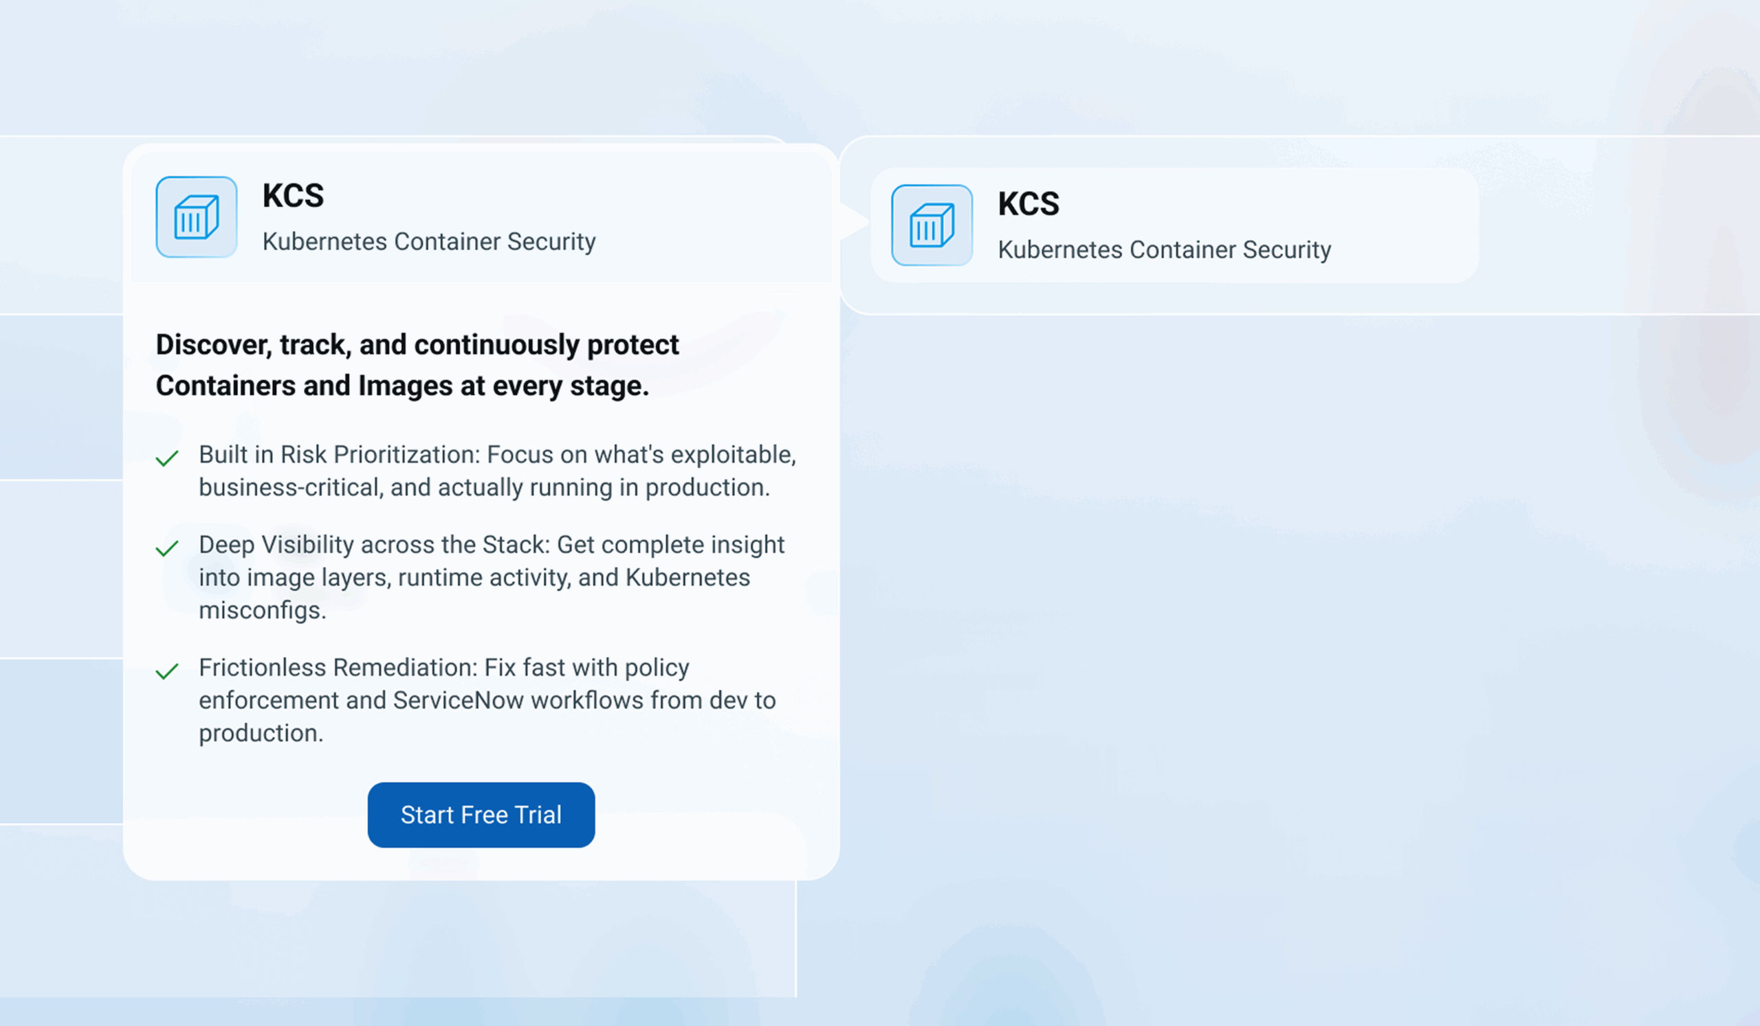Screen dimensions: 1760x1026
Task: Click the right card's Kubernetes Container Security subtitle
Action: tap(1164, 250)
